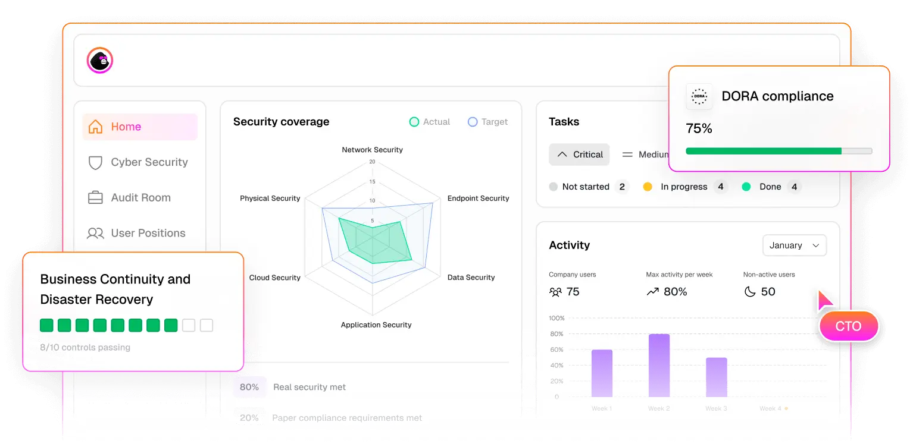The width and height of the screenshot is (913, 444).
Task: Click the Cyber Security shield icon
Action: click(x=95, y=162)
